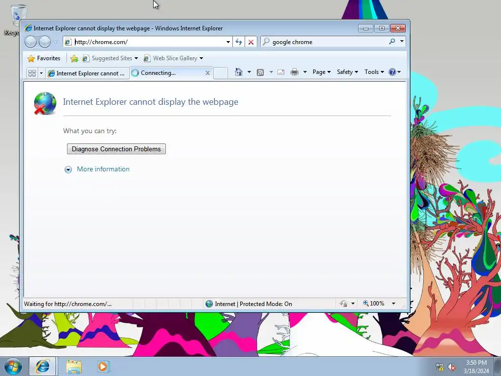Open the zoom level dropdown arrow
This screenshot has height=376, width=501.
(x=394, y=304)
